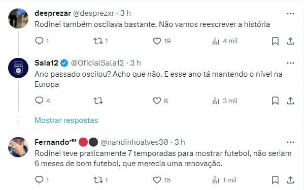This screenshot has height=190, width=304.
Task: Open @OficialSala12 profile handle
Action: point(97,63)
